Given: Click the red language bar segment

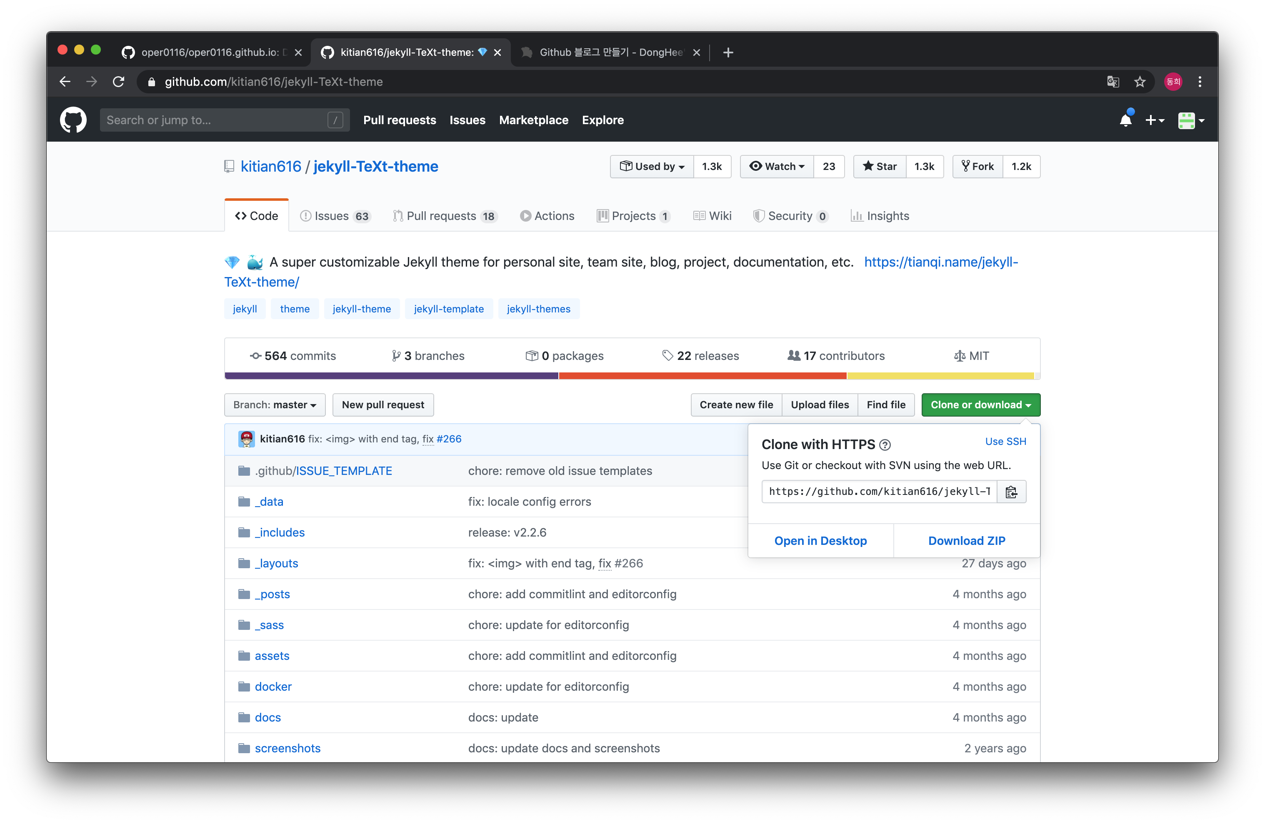Looking at the screenshot, I should (x=702, y=376).
